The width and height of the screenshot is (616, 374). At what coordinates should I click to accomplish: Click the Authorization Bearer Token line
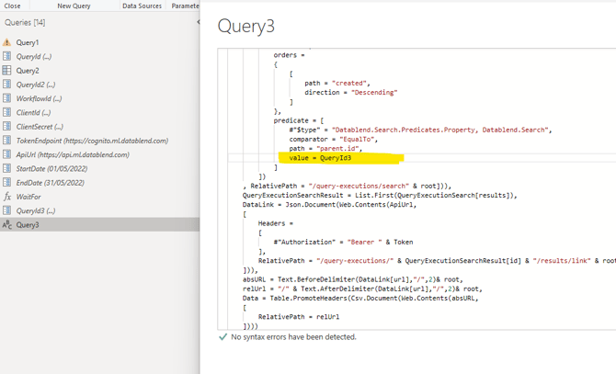(x=343, y=242)
